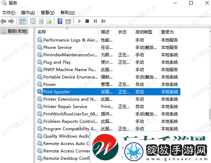The width and height of the screenshot is (211, 163).
Task: Click the stop service square icon
Action: pyautogui.click(x=87, y=21)
